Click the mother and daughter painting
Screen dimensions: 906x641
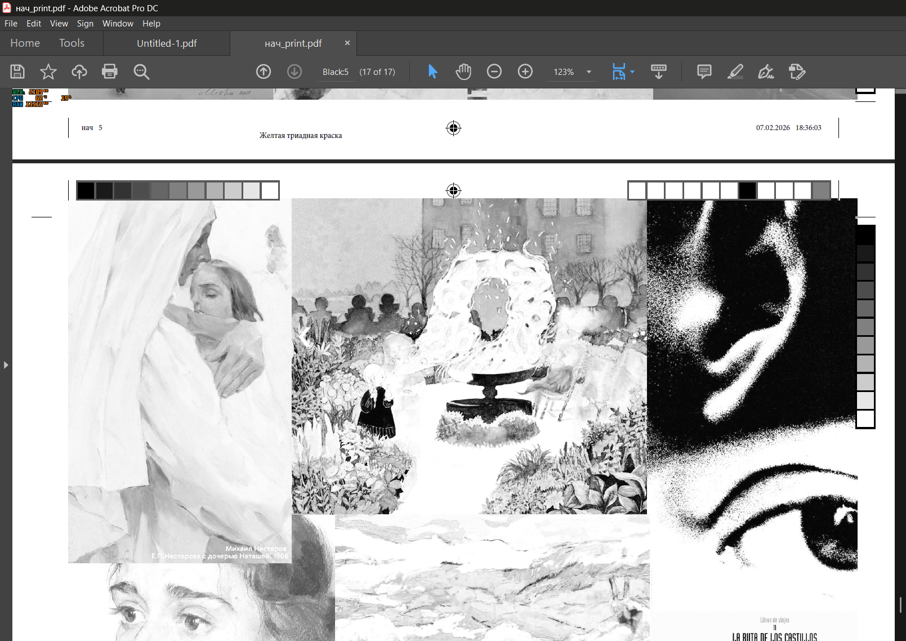coord(180,381)
